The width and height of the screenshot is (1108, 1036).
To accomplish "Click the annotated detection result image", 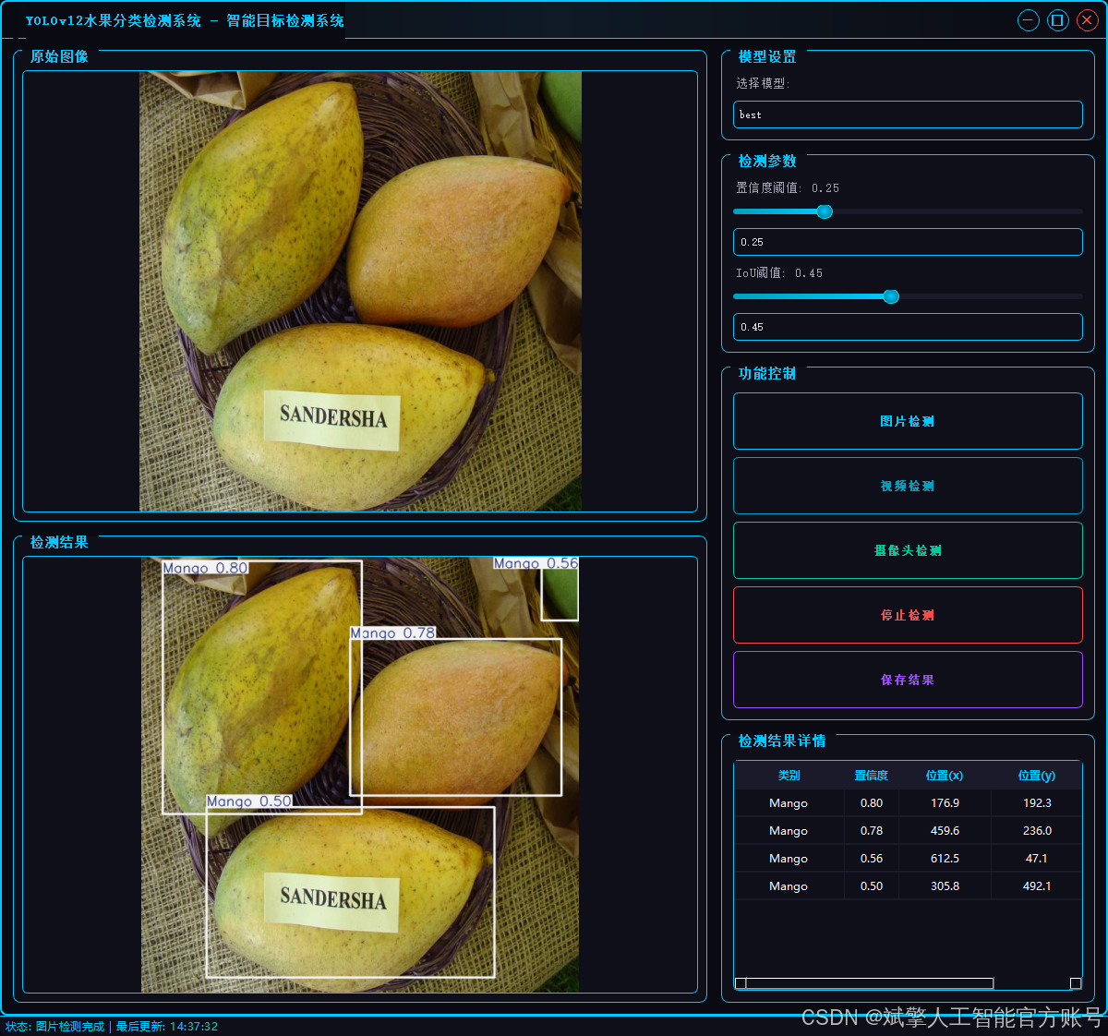I will [360, 775].
